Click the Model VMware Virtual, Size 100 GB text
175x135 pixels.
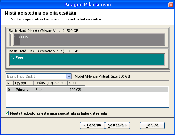click(x=102, y=76)
